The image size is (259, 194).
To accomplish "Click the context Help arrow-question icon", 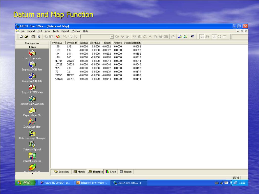I will pyautogui.click(x=192, y=36).
